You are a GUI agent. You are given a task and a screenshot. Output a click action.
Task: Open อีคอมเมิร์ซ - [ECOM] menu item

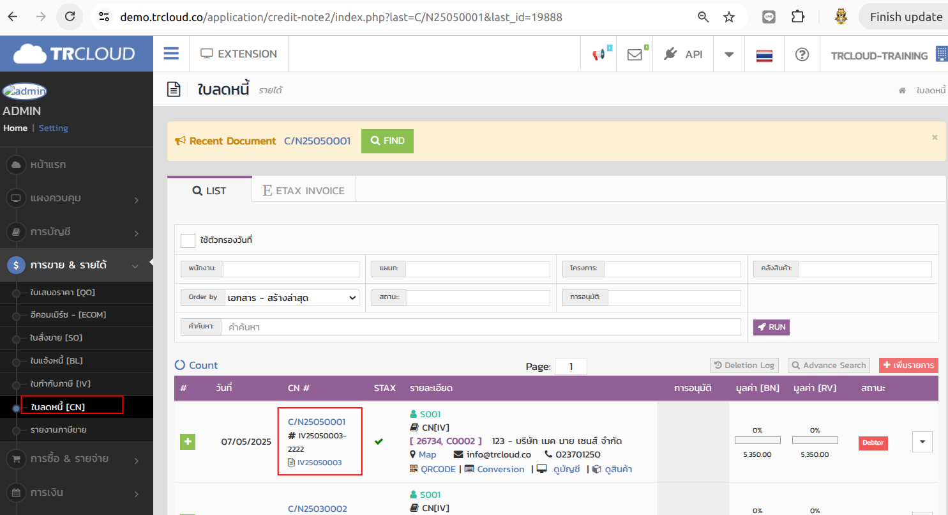point(68,314)
